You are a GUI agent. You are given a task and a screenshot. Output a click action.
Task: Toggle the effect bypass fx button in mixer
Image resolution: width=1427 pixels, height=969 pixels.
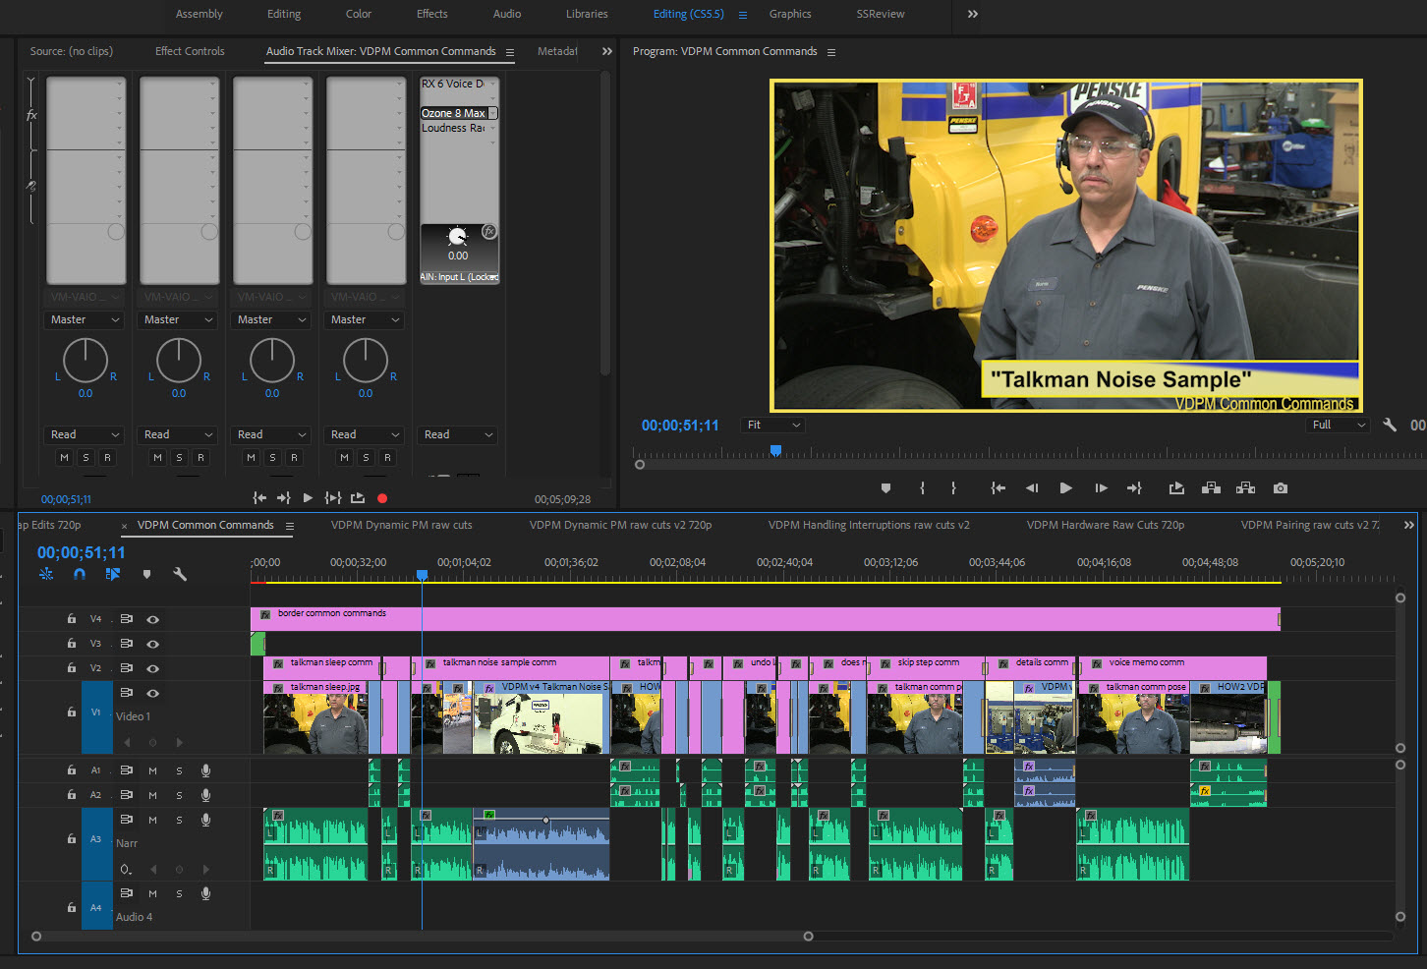click(488, 232)
